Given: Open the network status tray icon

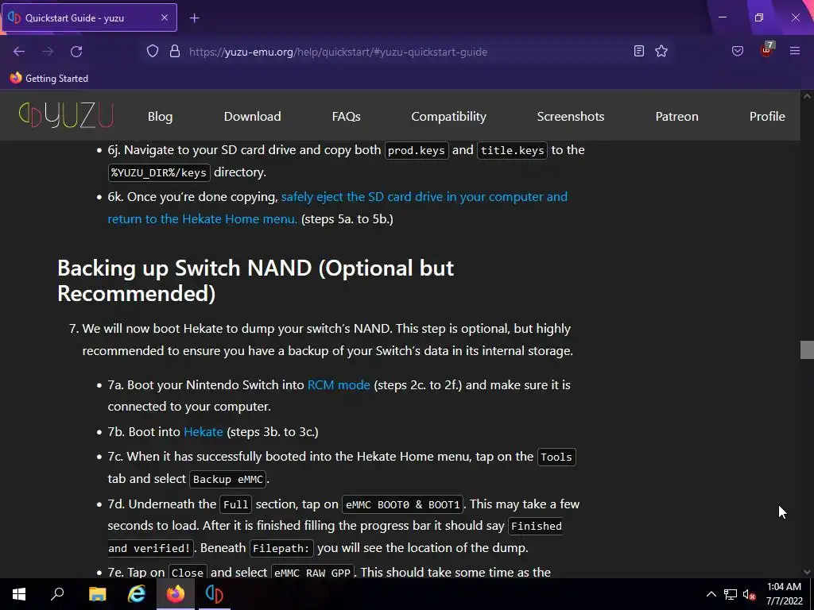Looking at the screenshot, I should coord(731,594).
